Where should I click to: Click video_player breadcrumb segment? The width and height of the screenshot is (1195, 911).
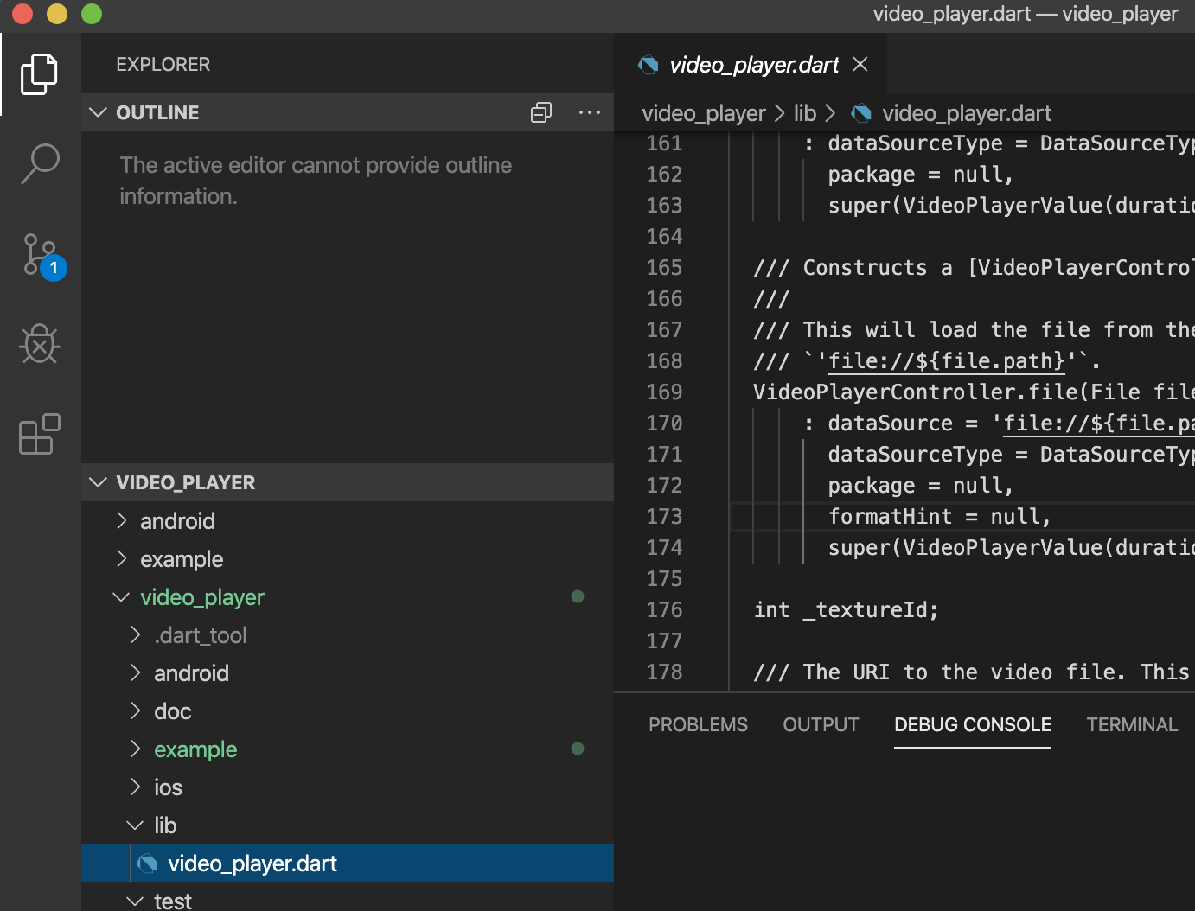[704, 113]
